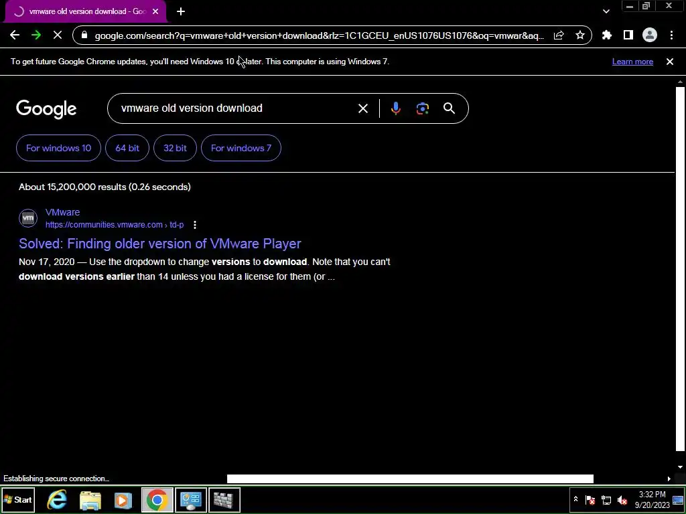
Task: Open the VMware result's more-options dots
Action: click(x=195, y=225)
